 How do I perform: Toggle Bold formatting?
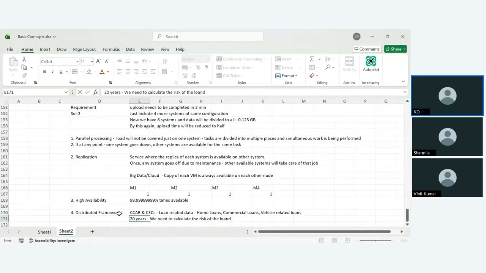click(x=44, y=72)
